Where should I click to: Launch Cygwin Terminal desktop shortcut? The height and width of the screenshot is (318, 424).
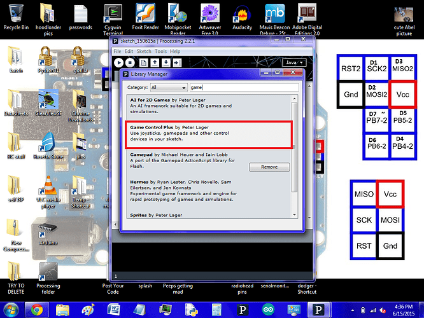[113, 20]
